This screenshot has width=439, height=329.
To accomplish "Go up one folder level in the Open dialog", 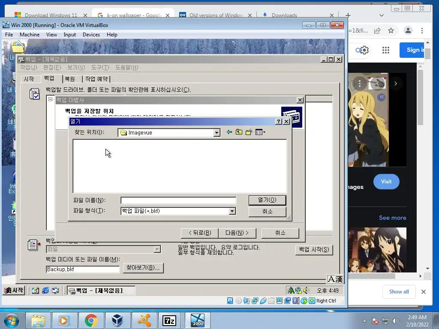I will click(x=239, y=132).
